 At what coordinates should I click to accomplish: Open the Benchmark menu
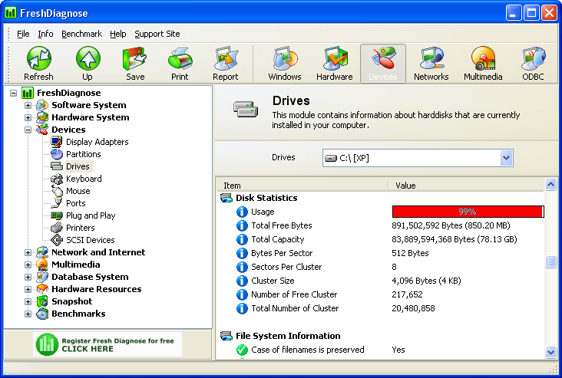pyautogui.click(x=81, y=34)
